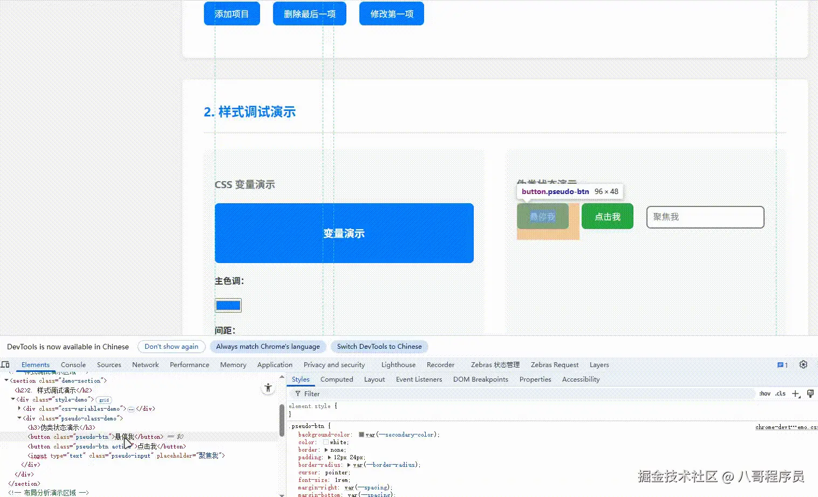Toggle the .cls class editor control
Screen dimensions: 818x497
780,394
